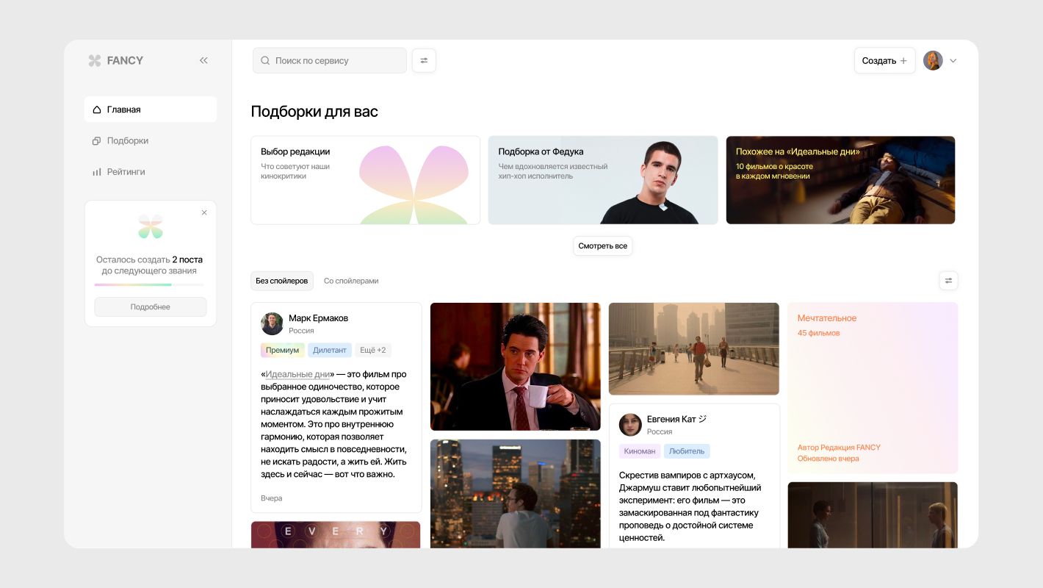Expand the profile dropdown arrow
The width and height of the screenshot is (1043, 588).
[x=953, y=61]
